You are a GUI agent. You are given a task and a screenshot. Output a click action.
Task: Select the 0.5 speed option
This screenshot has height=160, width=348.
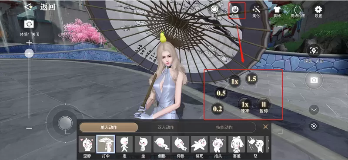click(221, 93)
